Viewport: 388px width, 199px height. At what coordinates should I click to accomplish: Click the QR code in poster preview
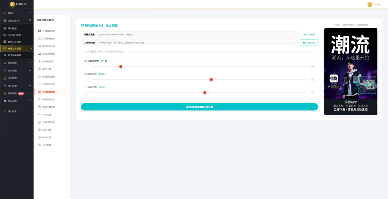[369, 85]
